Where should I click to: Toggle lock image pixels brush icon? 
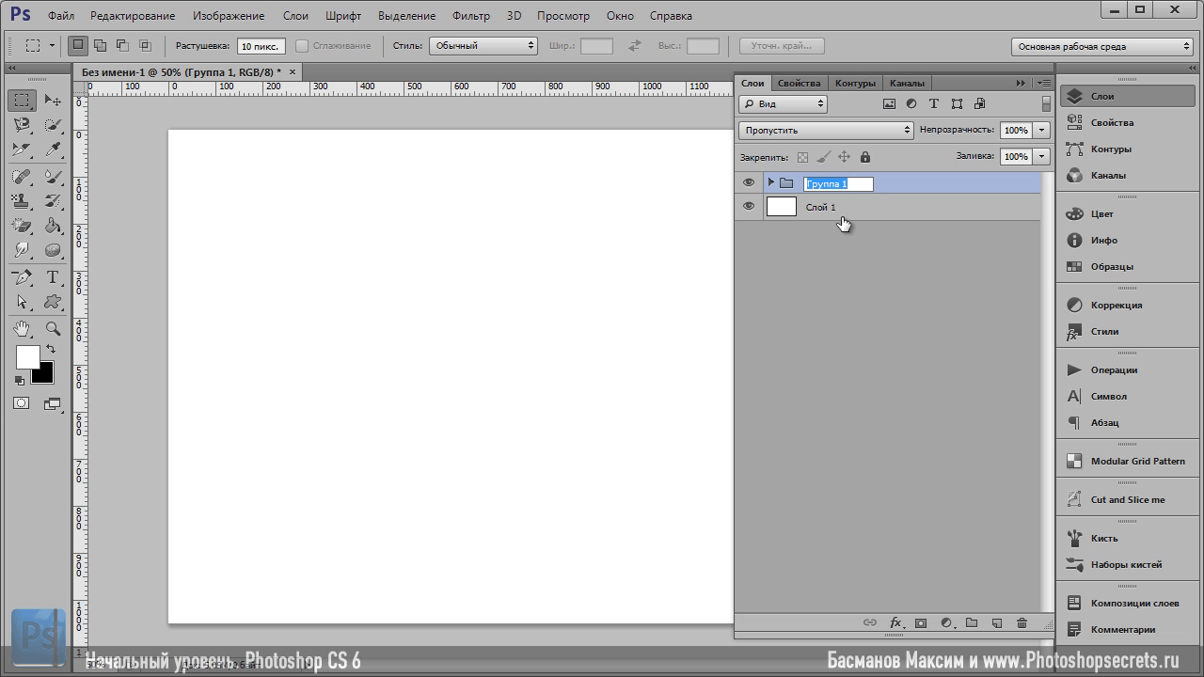pyautogui.click(x=823, y=157)
